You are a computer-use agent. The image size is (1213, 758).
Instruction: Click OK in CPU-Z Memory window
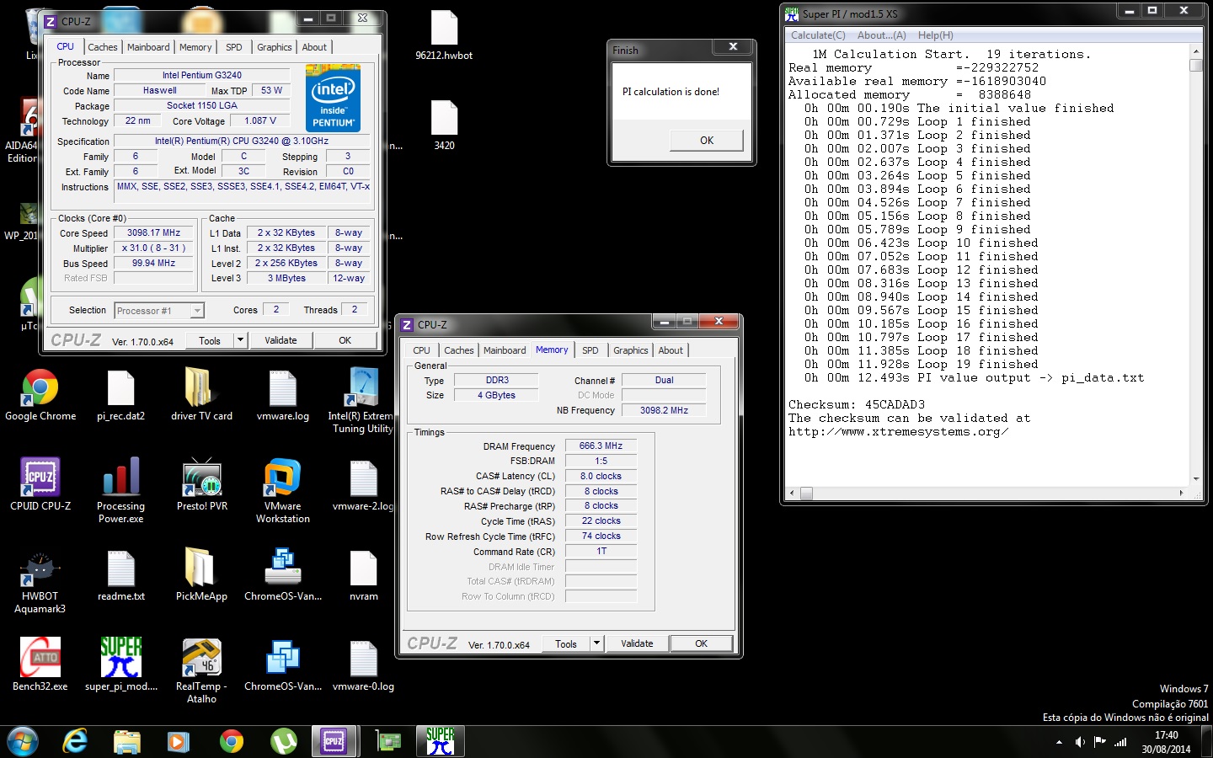pos(701,643)
